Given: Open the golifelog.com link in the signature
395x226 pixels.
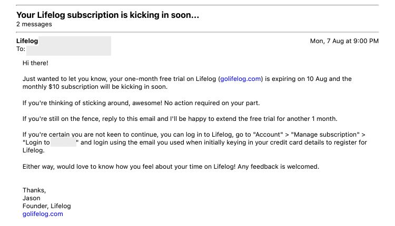Looking at the screenshot, I should coord(43,214).
